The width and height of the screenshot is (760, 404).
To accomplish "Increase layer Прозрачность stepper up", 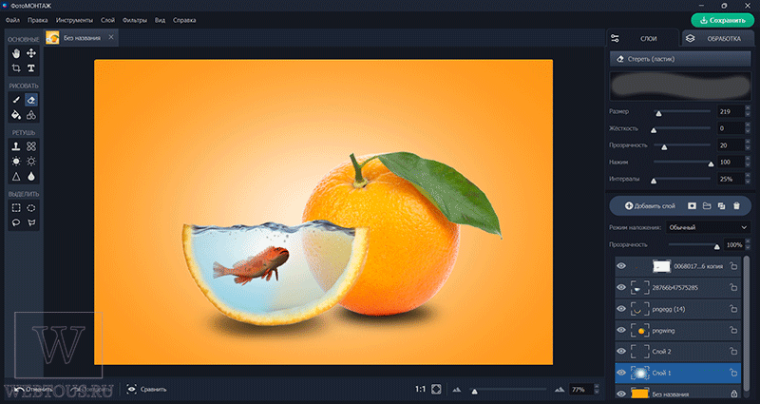I will pyautogui.click(x=748, y=241).
